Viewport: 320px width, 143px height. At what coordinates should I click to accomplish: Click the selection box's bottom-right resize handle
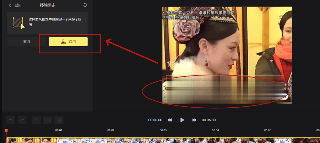click(283, 103)
